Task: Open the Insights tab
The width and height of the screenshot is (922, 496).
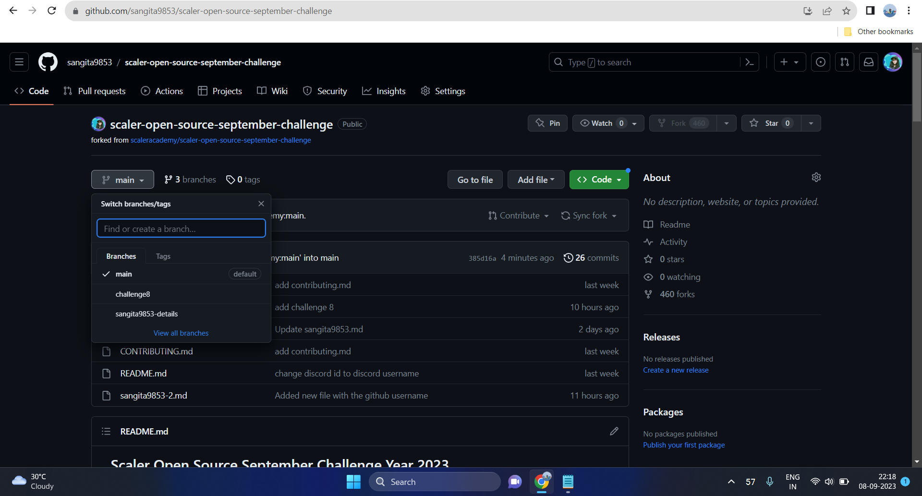Action: click(384, 91)
